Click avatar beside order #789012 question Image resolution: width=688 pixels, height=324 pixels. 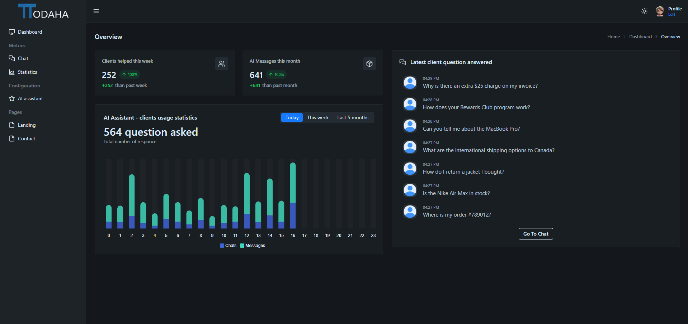(410, 212)
